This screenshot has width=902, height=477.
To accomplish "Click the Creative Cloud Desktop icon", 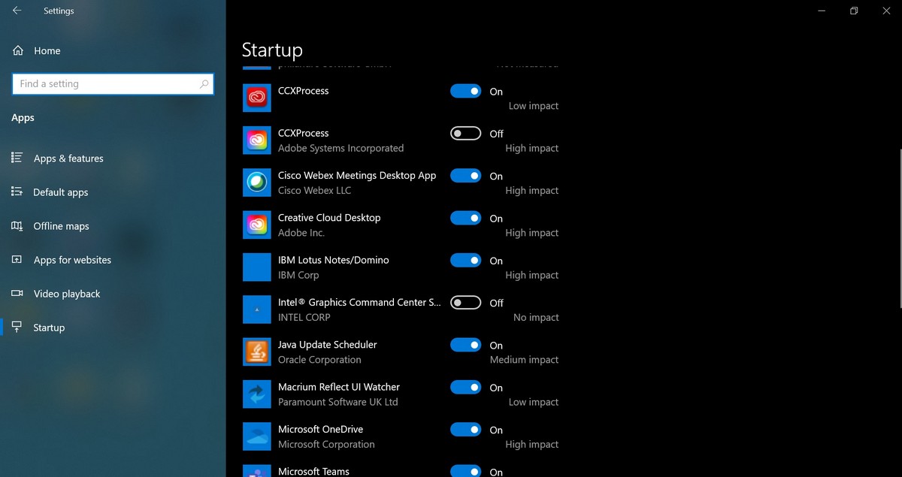I will 257,225.
